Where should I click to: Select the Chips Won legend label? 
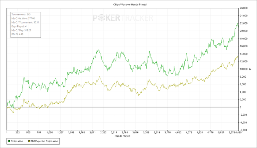click(17, 141)
